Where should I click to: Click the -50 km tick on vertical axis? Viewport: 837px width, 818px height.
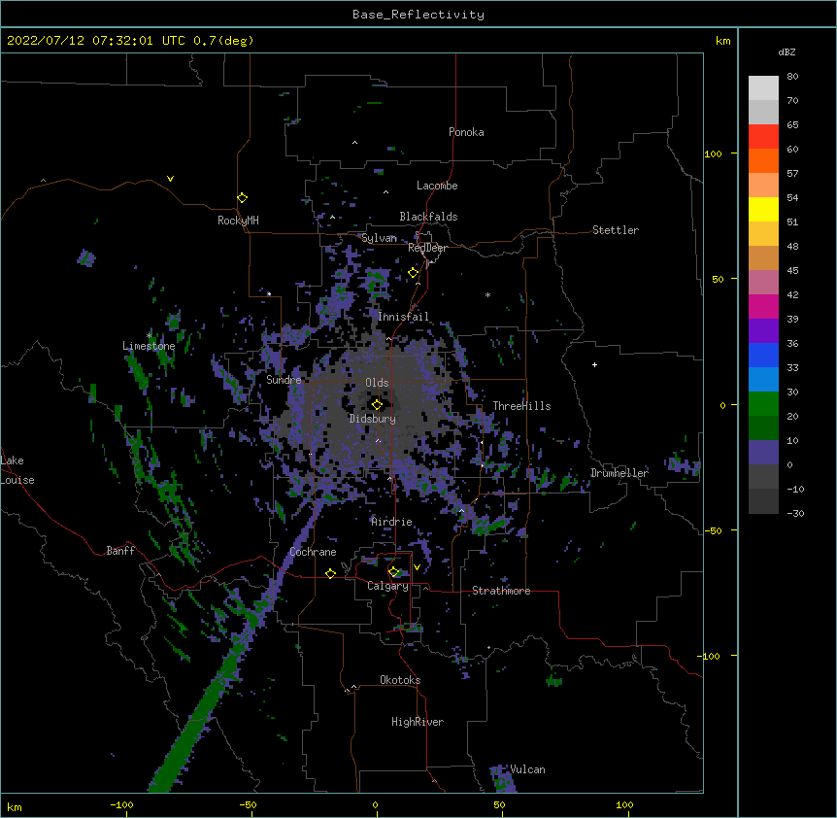click(x=713, y=530)
